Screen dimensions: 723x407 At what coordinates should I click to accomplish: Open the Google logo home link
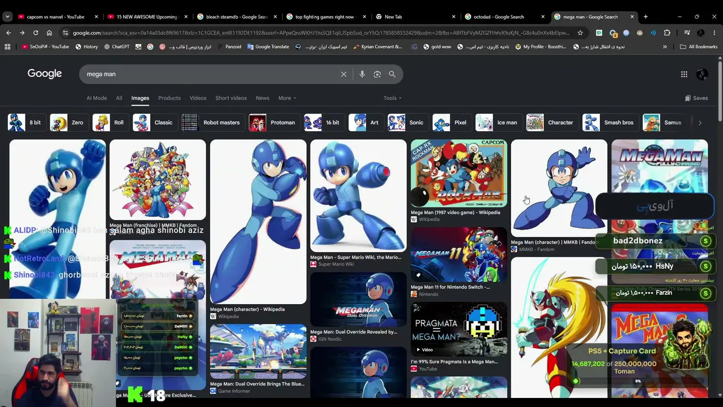(x=45, y=73)
